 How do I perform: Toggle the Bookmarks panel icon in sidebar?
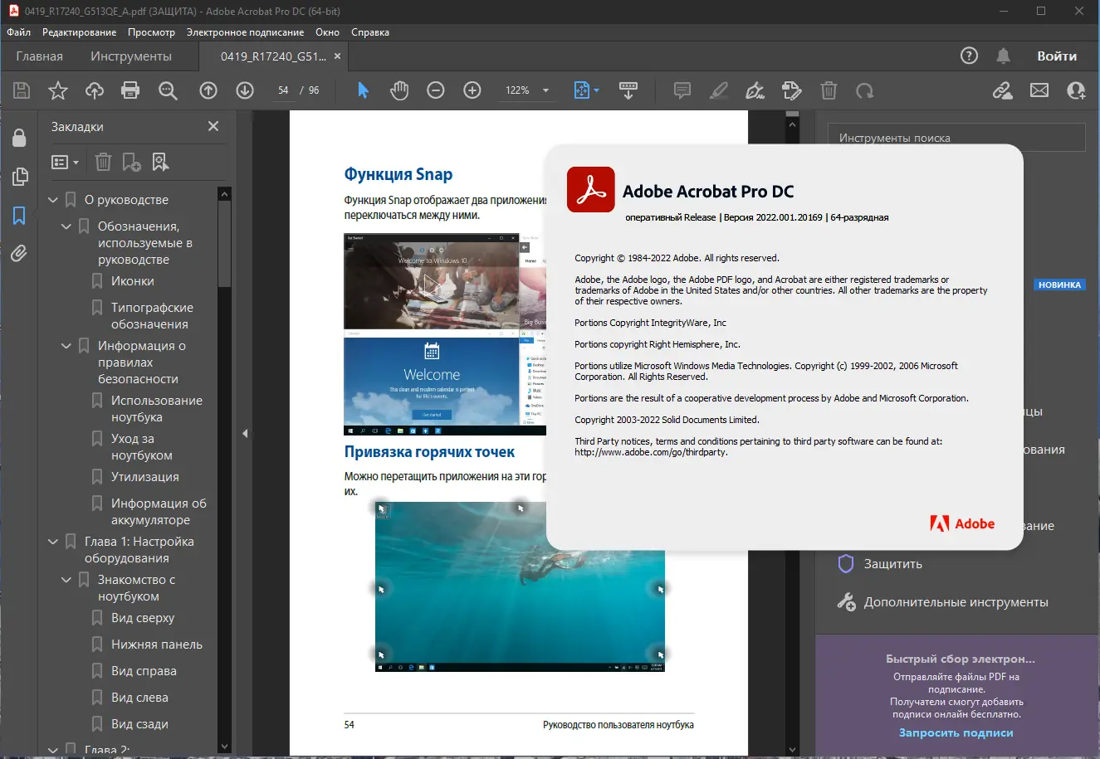pos(19,216)
